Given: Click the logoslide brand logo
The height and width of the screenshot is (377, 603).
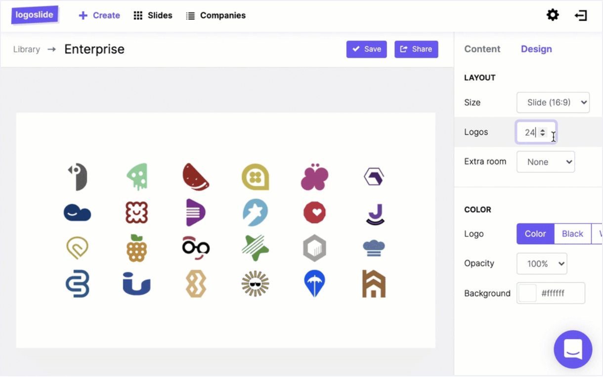Looking at the screenshot, I should point(35,15).
